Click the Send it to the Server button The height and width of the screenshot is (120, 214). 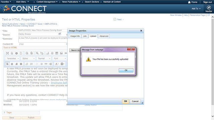point(75,50)
